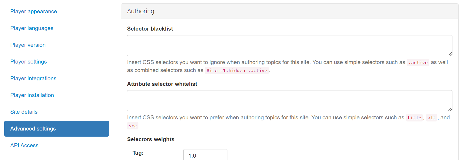Viewport: 462px width, 160px height.
Task: Go to Player installation instructions
Action: click(32, 95)
